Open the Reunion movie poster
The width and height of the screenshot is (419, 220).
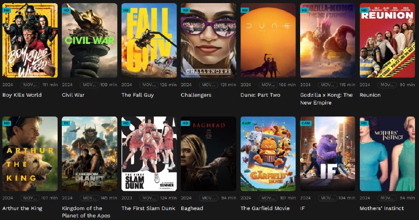(387, 41)
